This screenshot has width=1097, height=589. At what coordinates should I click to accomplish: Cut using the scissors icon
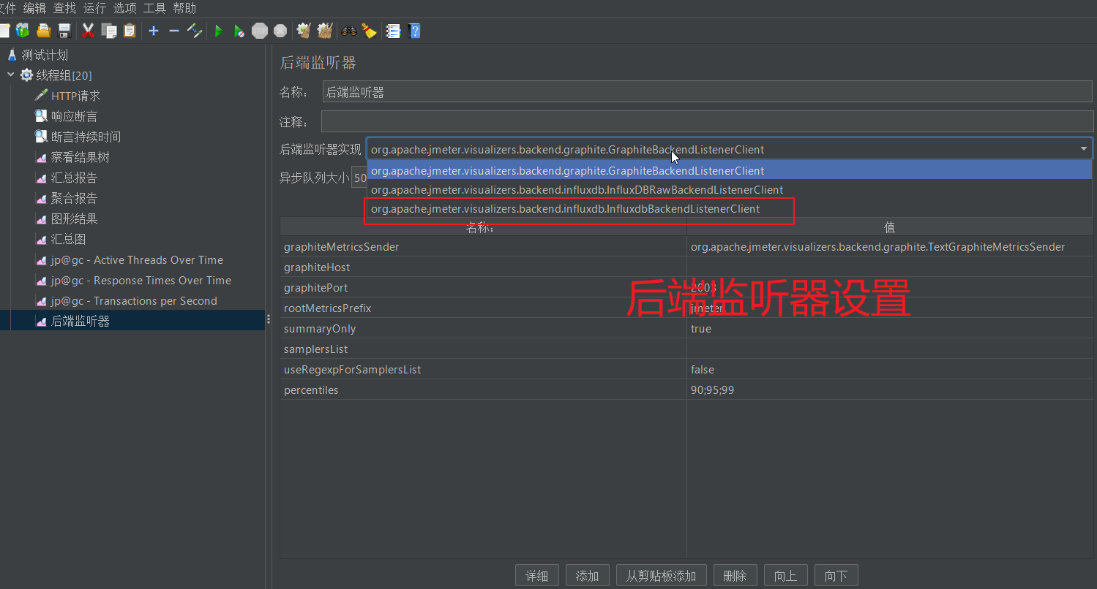(x=89, y=31)
